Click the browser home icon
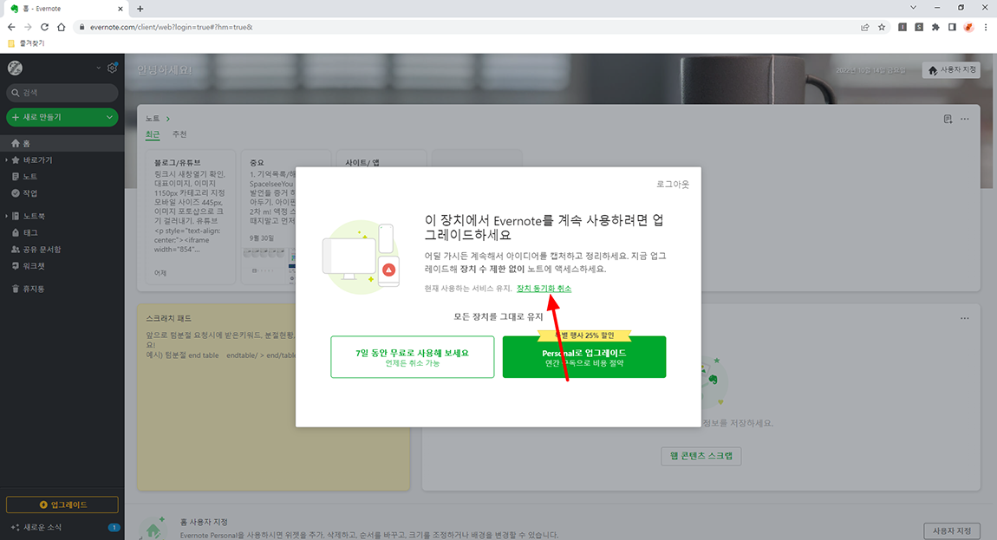Screen dimensions: 997x540 click(61, 28)
